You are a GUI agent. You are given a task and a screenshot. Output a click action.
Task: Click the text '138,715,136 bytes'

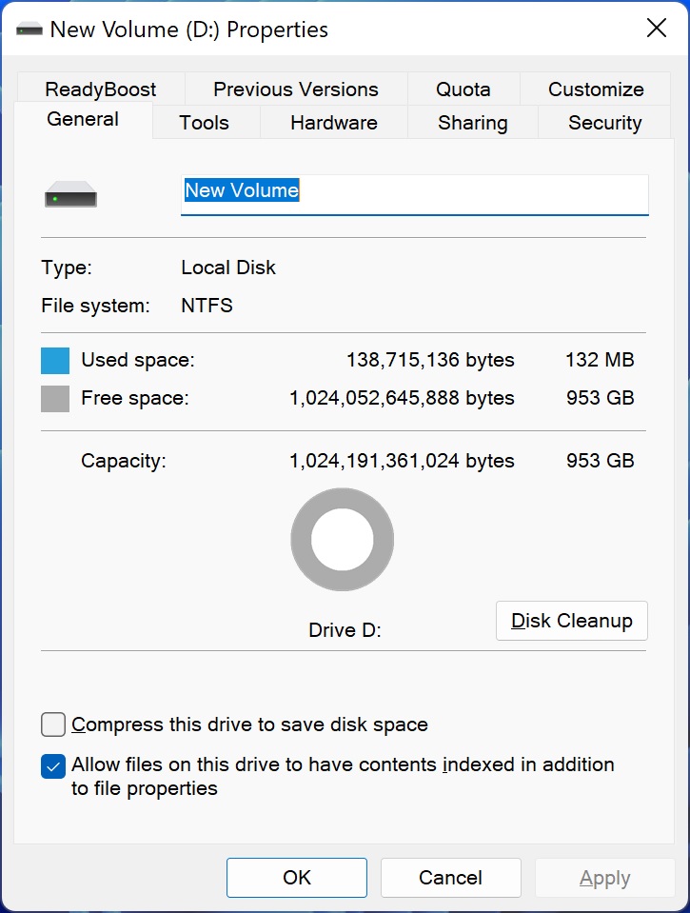tap(430, 360)
